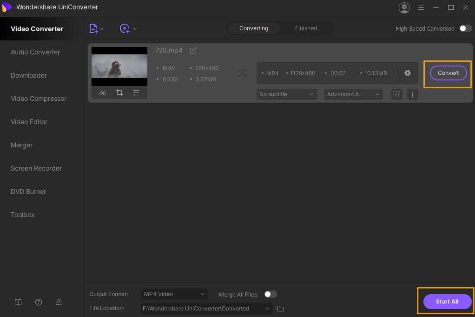Open Video Compressor in sidebar
This screenshot has height=317, width=475.
39,99
